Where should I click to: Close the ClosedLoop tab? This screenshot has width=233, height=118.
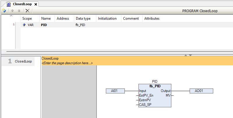pyautogui.click(x=36, y=4)
